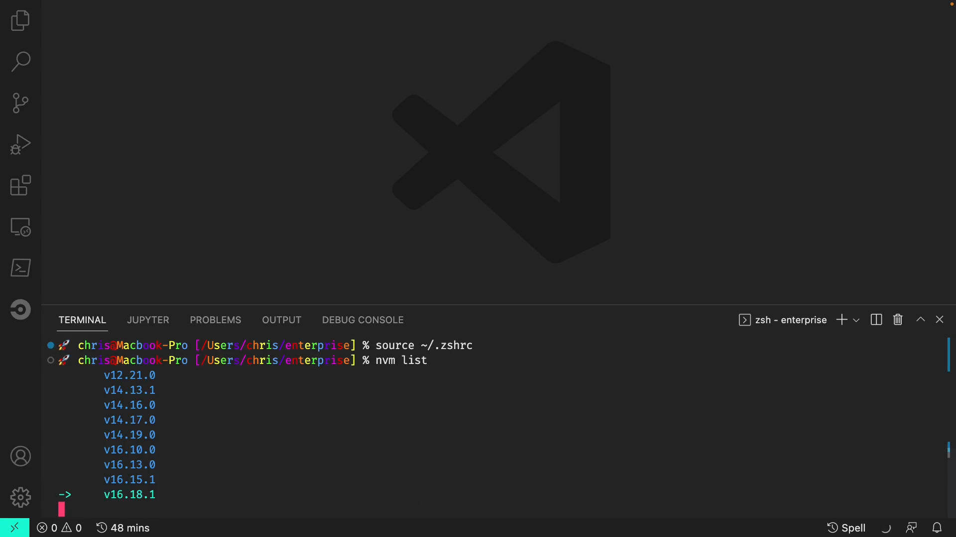
Task: Click version v12.21.0 in the list
Action: pyautogui.click(x=129, y=375)
